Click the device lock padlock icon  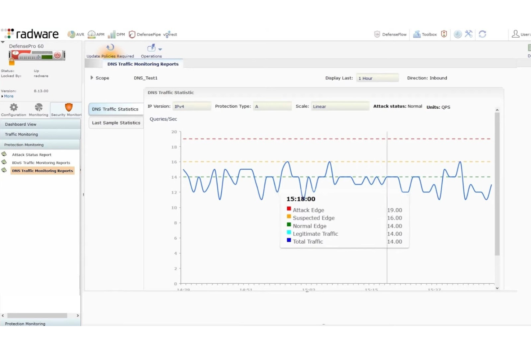coord(12,62)
